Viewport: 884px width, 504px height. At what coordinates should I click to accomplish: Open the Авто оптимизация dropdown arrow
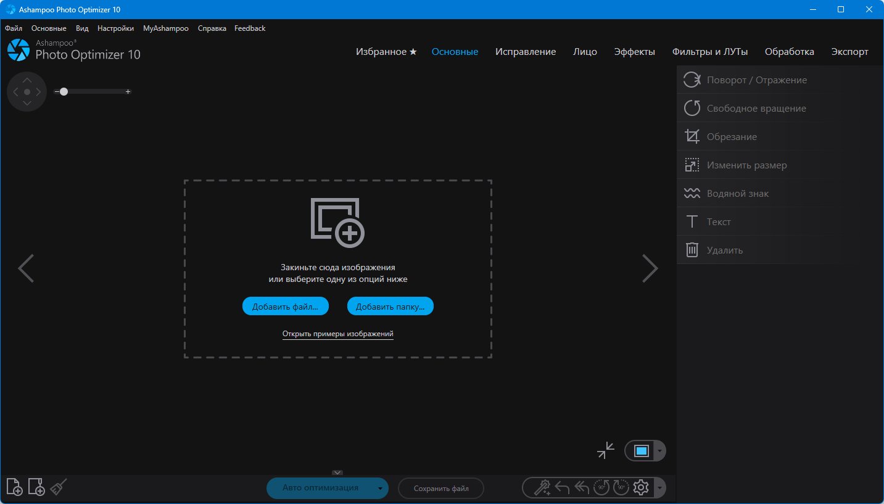(x=380, y=489)
